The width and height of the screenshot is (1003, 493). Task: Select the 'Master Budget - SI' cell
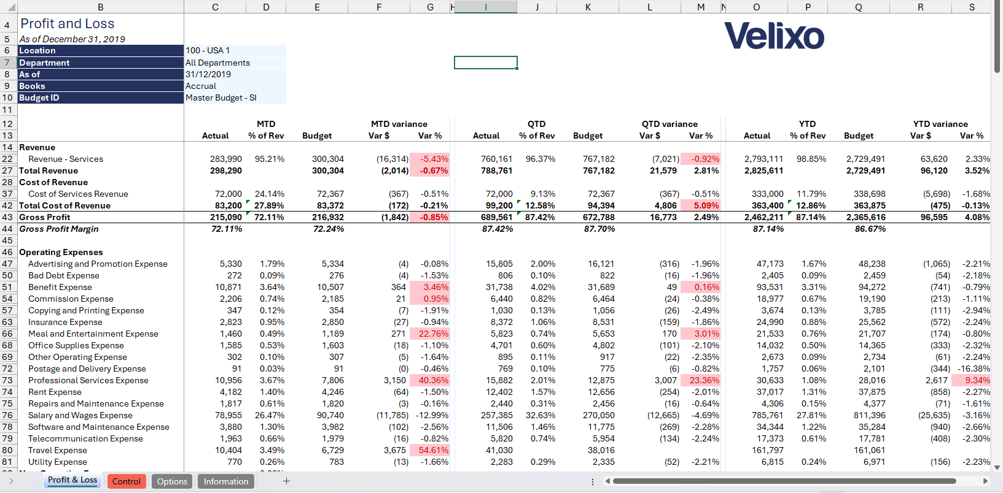235,97
